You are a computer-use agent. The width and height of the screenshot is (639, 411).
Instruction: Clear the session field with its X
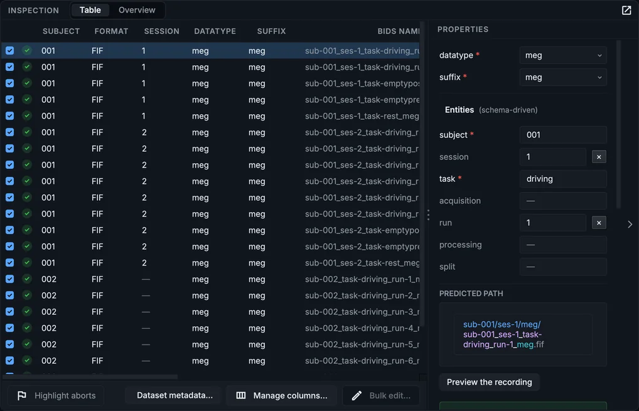pos(599,157)
